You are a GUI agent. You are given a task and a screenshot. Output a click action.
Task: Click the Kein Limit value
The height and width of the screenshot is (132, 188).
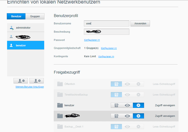pyautogui.click(x=90, y=56)
